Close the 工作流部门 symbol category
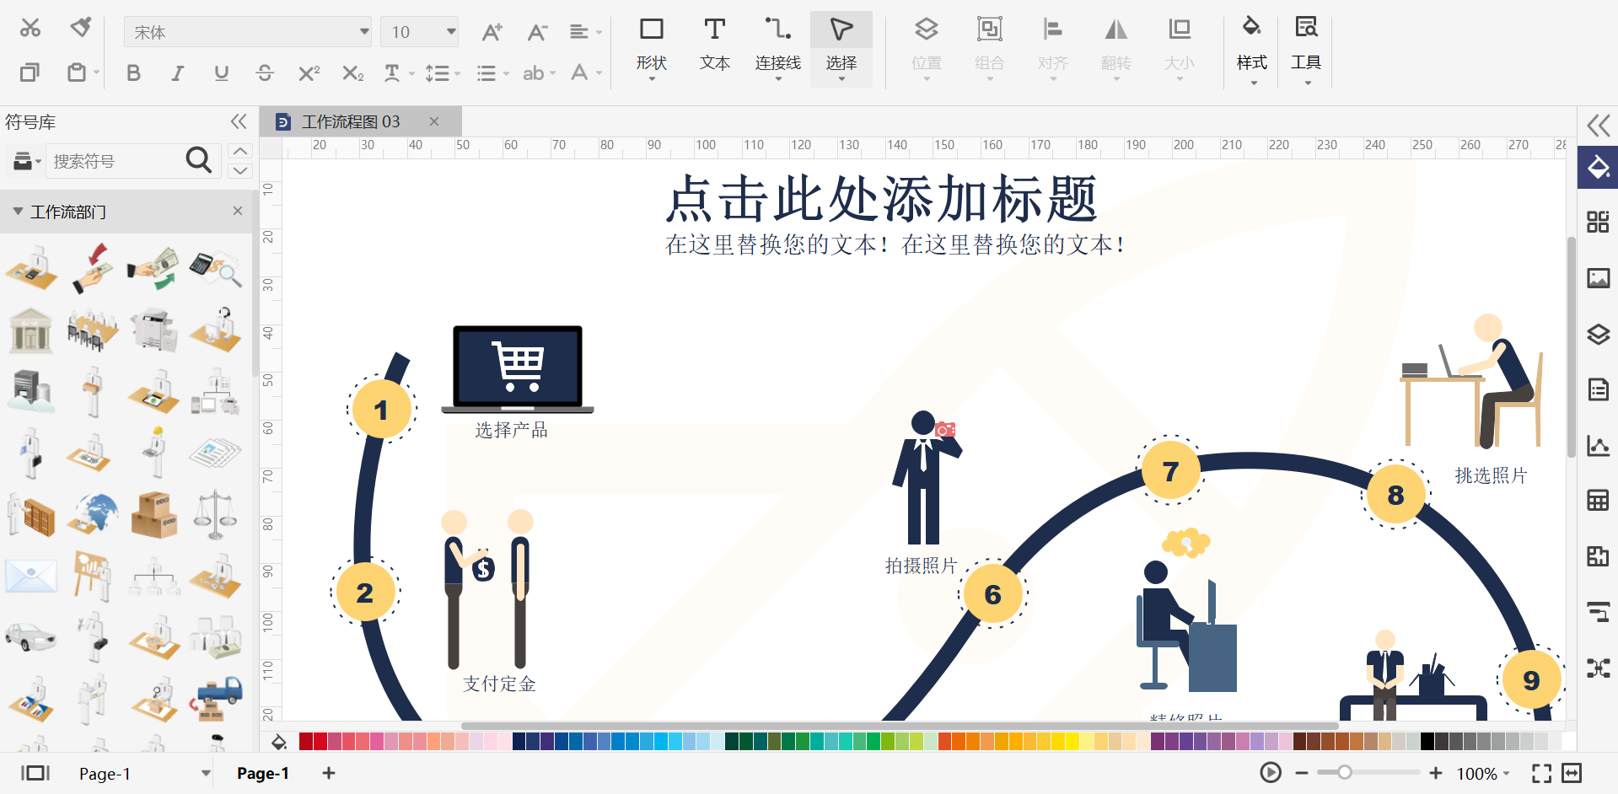This screenshot has height=794, width=1618. [238, 211]
